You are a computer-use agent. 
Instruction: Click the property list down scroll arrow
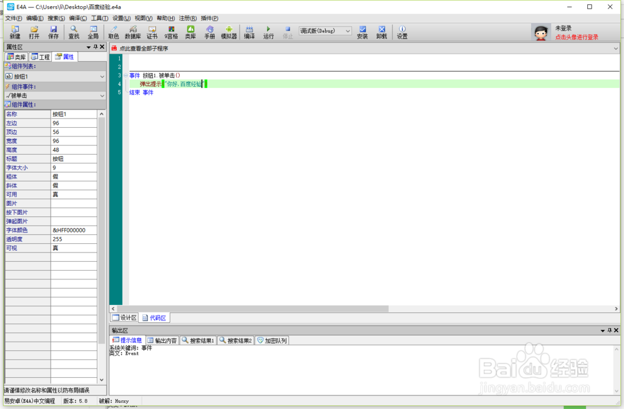102,380
